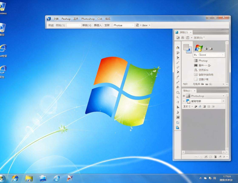Image resolution: width=238 pixels, height=183 pixels.
Task: Click the people icon in the upper panel toolbar
Action: click(x=183, y=37)
